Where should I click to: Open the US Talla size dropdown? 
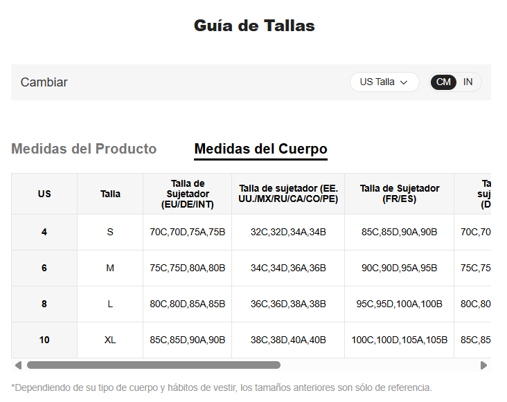click(384, 82)
